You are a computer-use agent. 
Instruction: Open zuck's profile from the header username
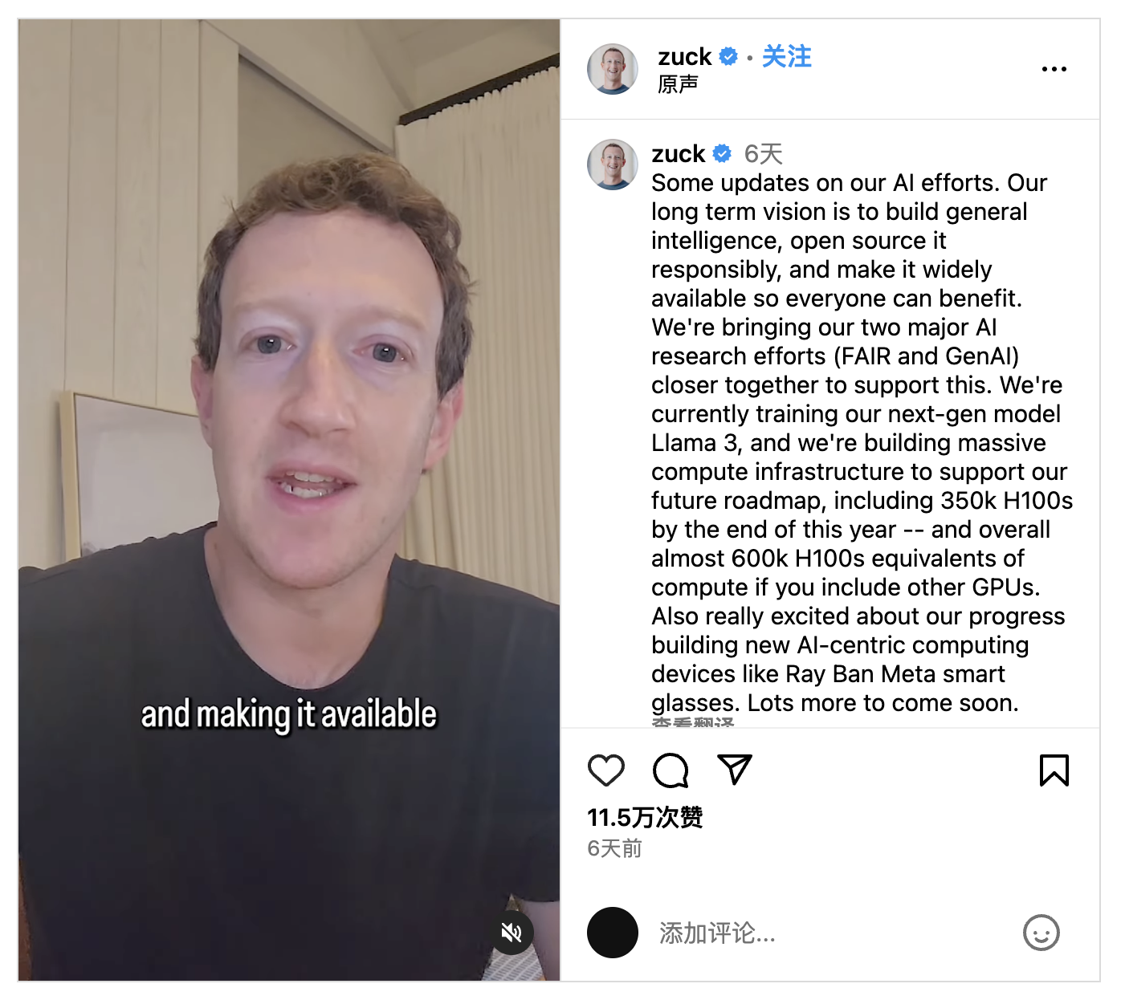click(x=685, y=57)
